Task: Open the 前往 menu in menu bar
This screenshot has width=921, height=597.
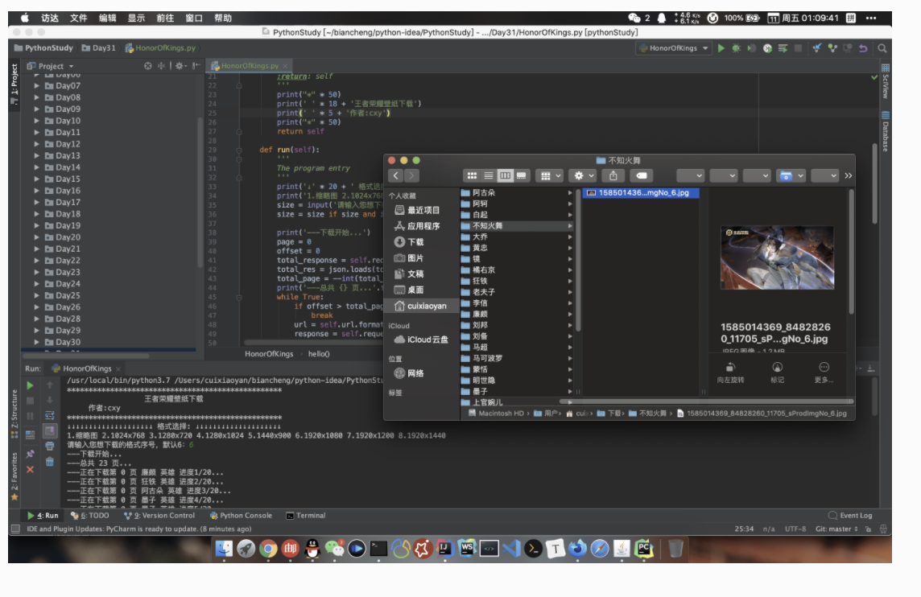Action: 165,19
